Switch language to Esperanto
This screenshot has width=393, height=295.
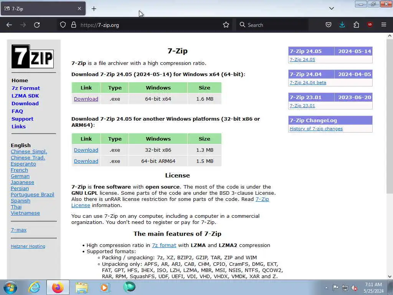tap(23, 164)
